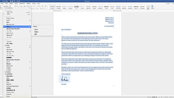Select Andale Mono under Recent Fonts
This screenshot has width=174, height=98.
pyautogui.click(x=10, y=18)
